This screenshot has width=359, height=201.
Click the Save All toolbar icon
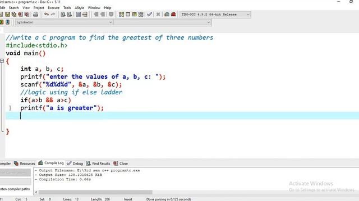click(x=14, y=15)
